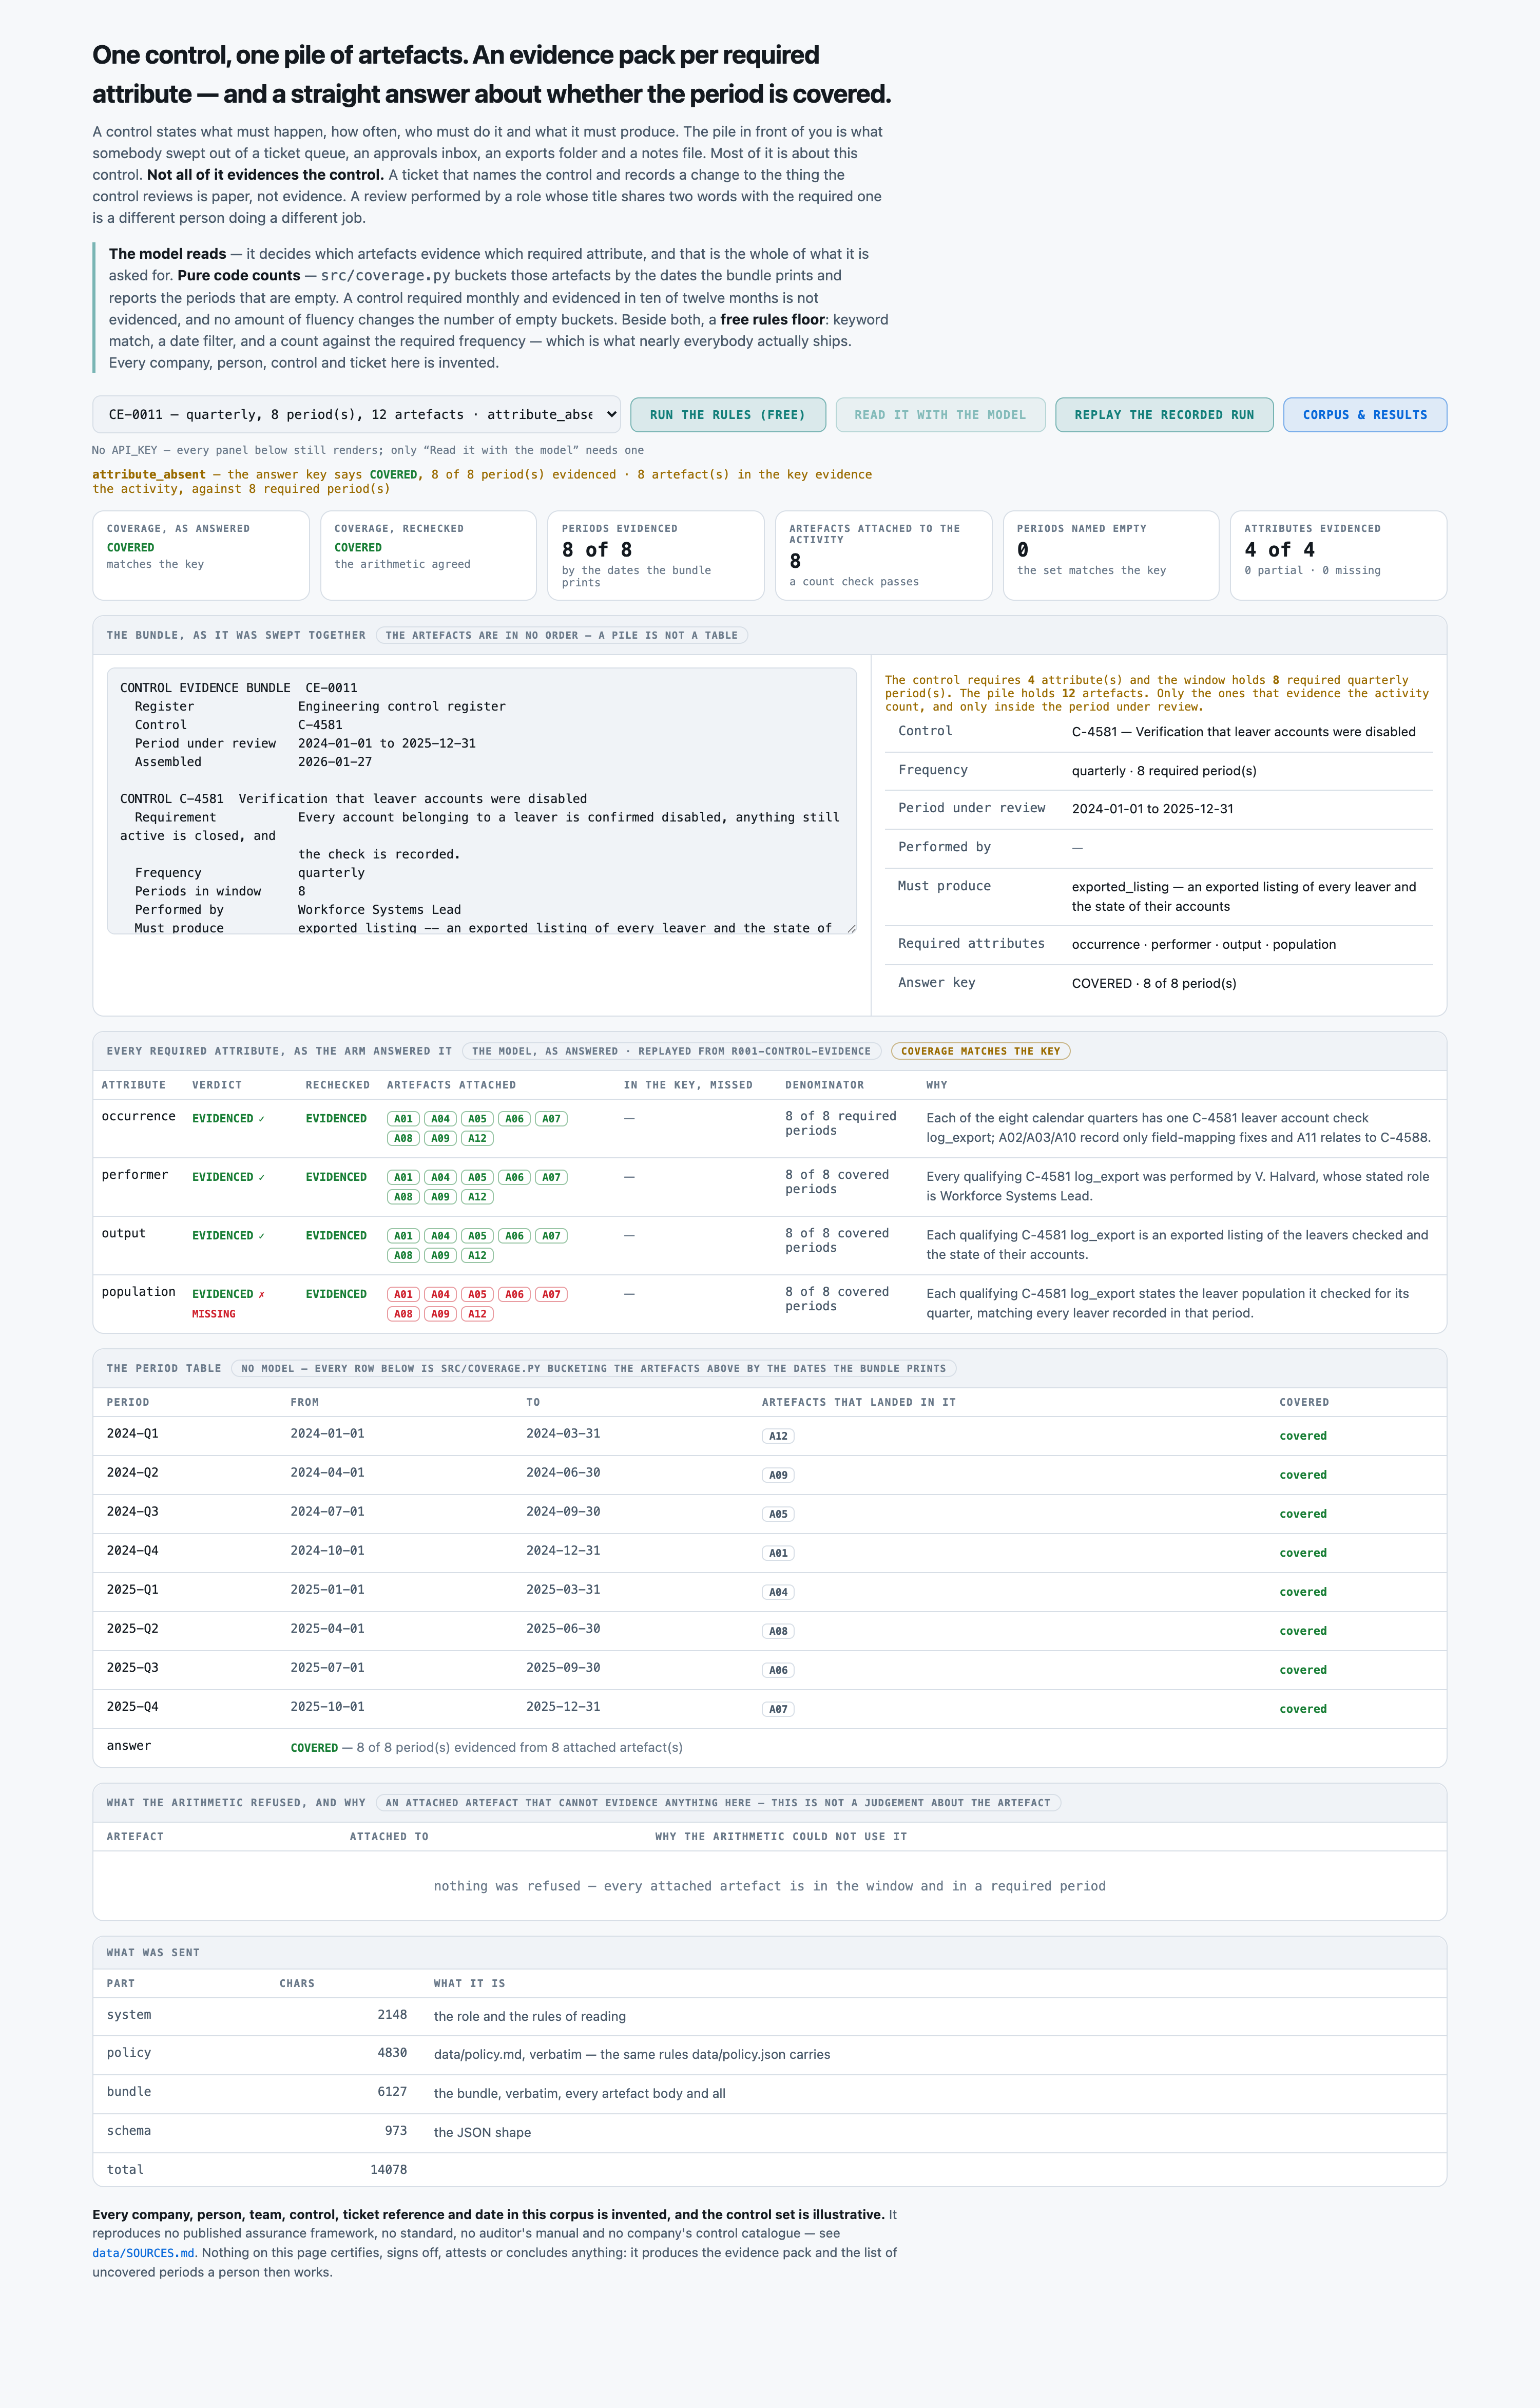The image size is (1540, 2408).
Task: Select the Coverage, As Answered card
Action: pos(201,555)
